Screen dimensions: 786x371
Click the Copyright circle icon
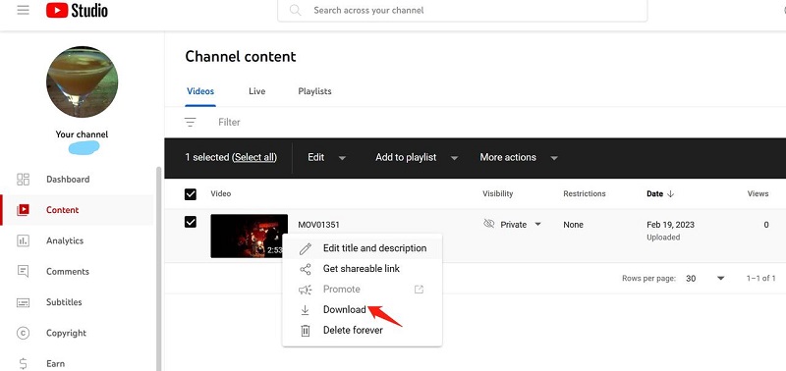tap(23, 333)
